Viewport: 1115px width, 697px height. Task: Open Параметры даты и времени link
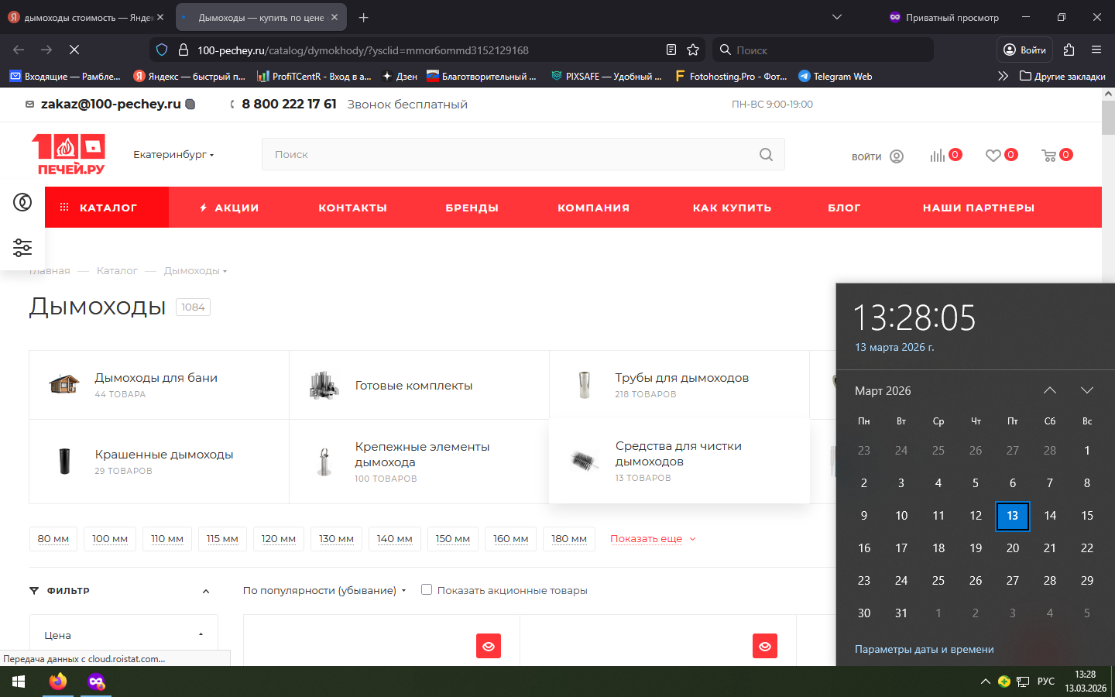click(924, 649)
